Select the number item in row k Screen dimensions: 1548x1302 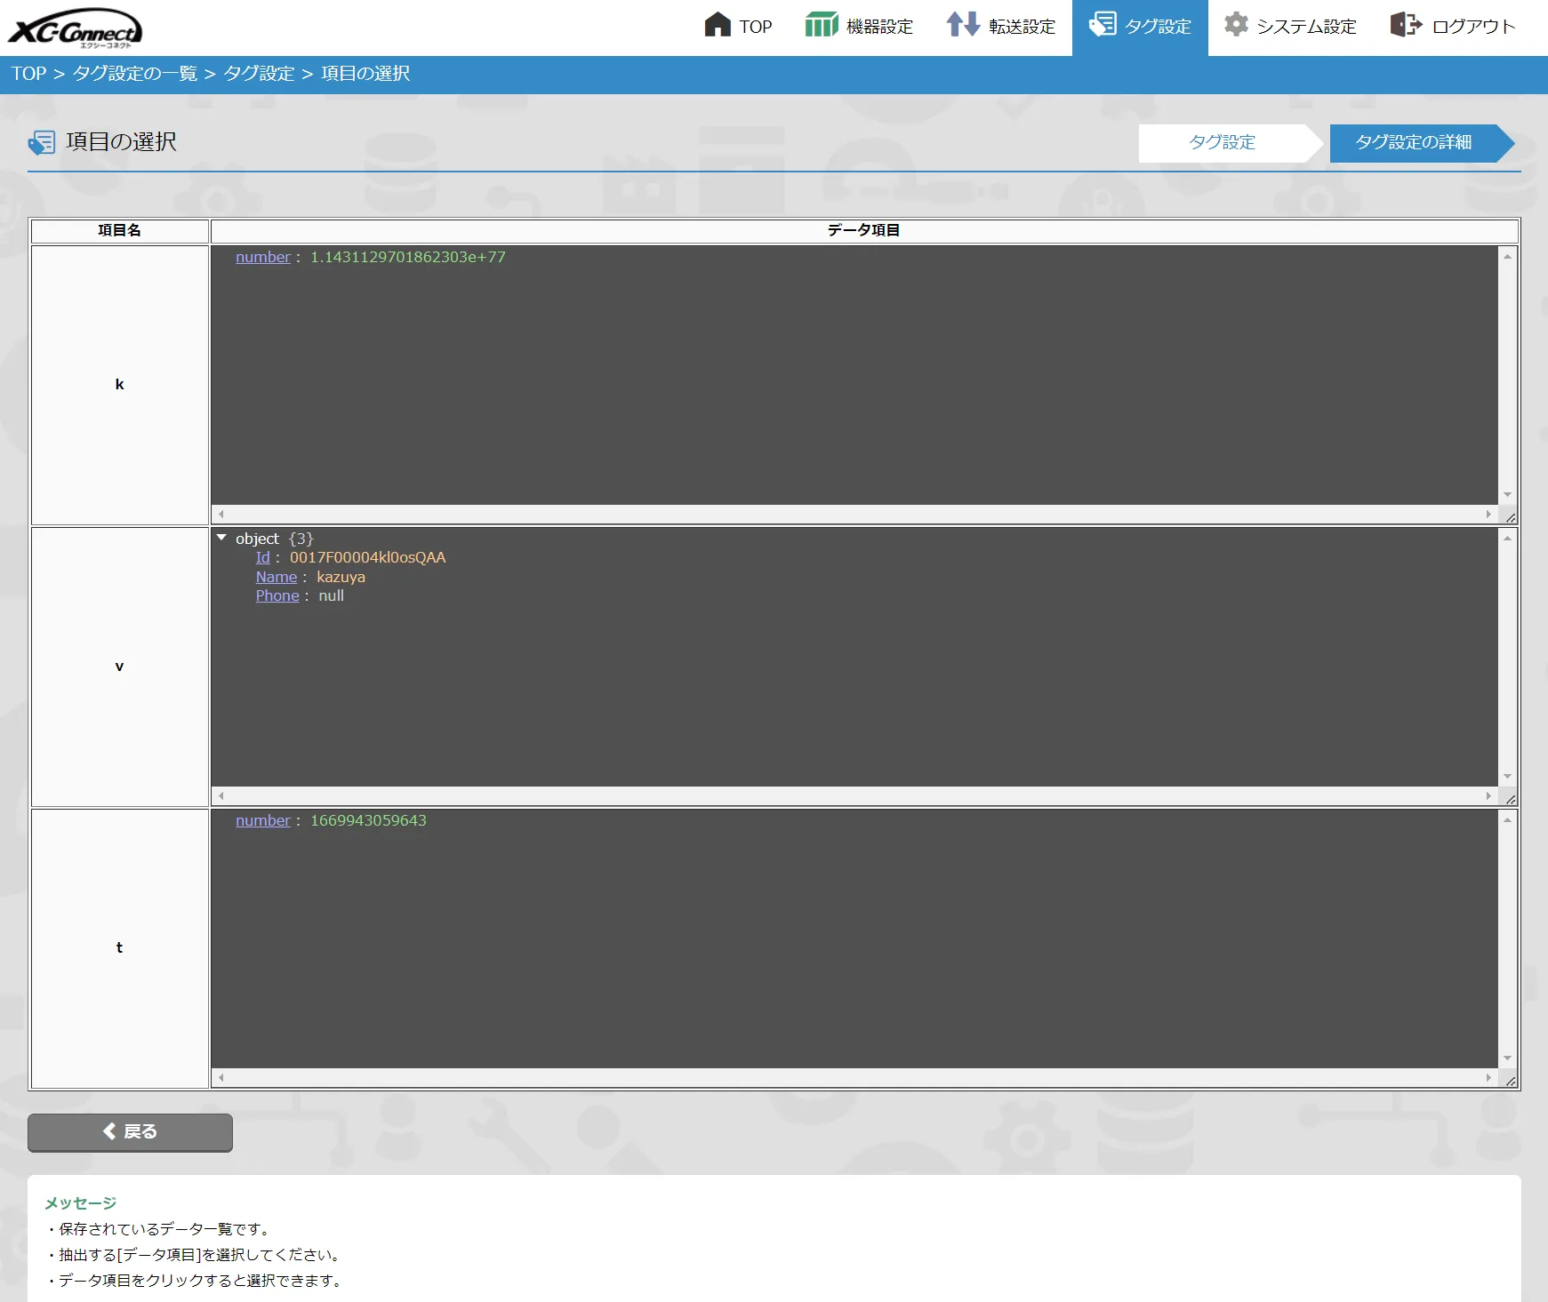tap(263, 257)
